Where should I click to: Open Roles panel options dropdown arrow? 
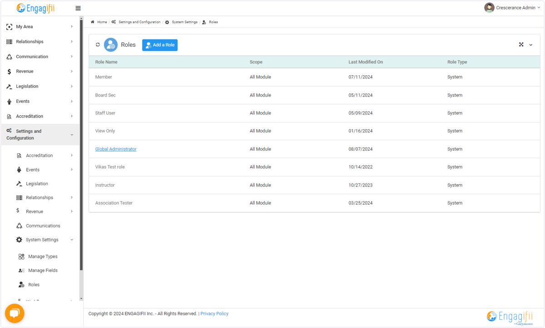pos(531,45)
